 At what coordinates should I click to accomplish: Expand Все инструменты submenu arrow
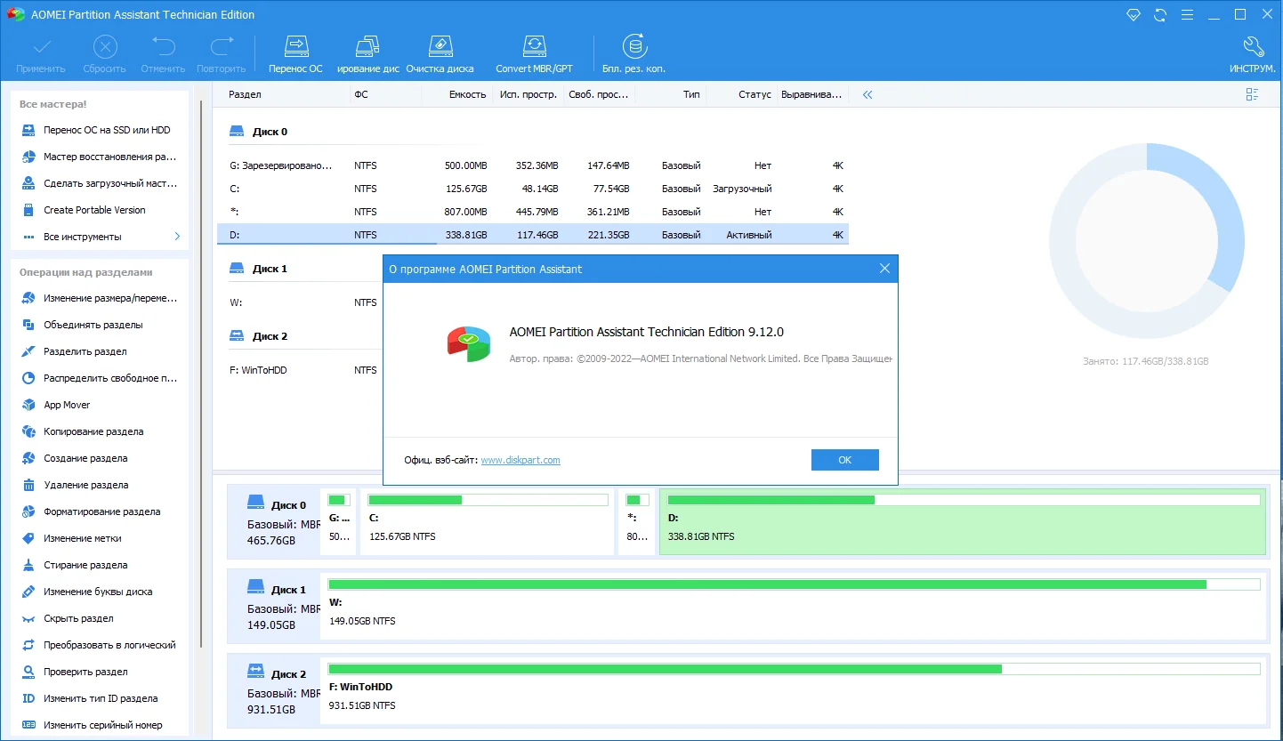tap(176, 237)
